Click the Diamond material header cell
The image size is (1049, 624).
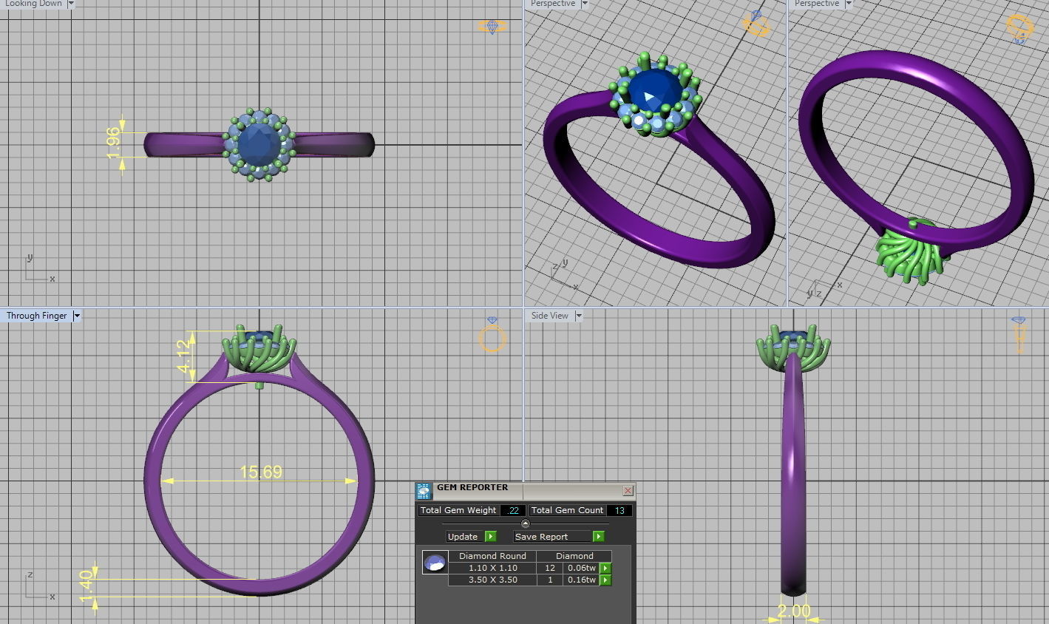coord(574,556)
